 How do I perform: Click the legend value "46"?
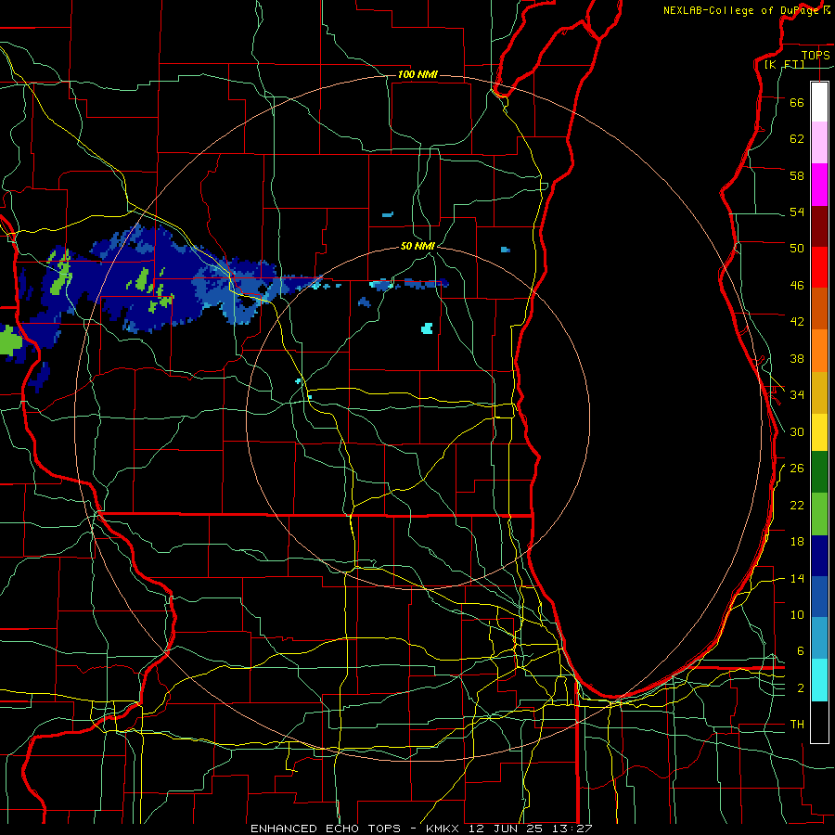797,285
